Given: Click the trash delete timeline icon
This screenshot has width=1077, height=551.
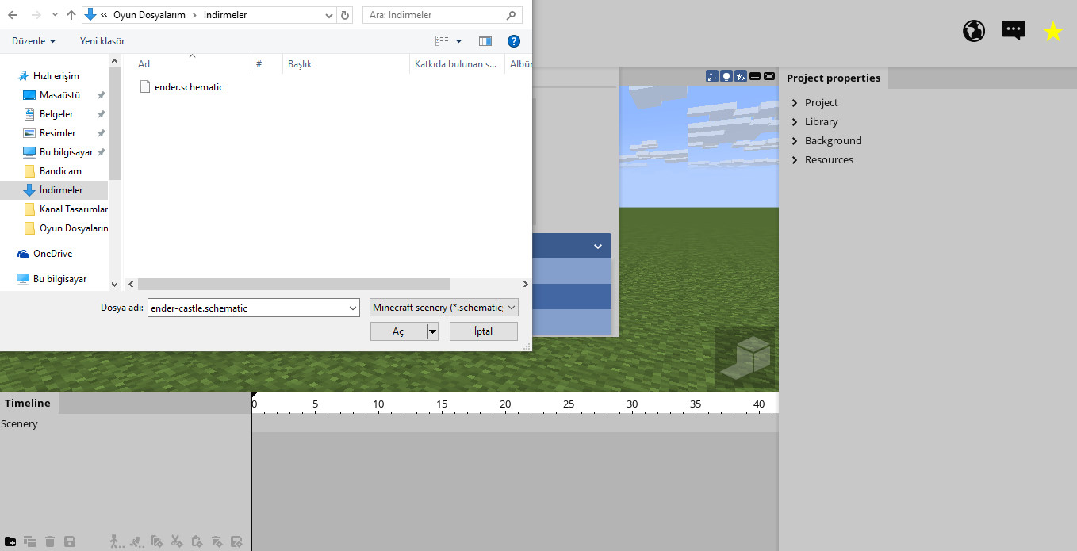Looking at the screenshot, I should tap(50, 541).
